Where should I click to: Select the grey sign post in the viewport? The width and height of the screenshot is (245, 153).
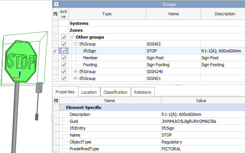coord(16,115)
